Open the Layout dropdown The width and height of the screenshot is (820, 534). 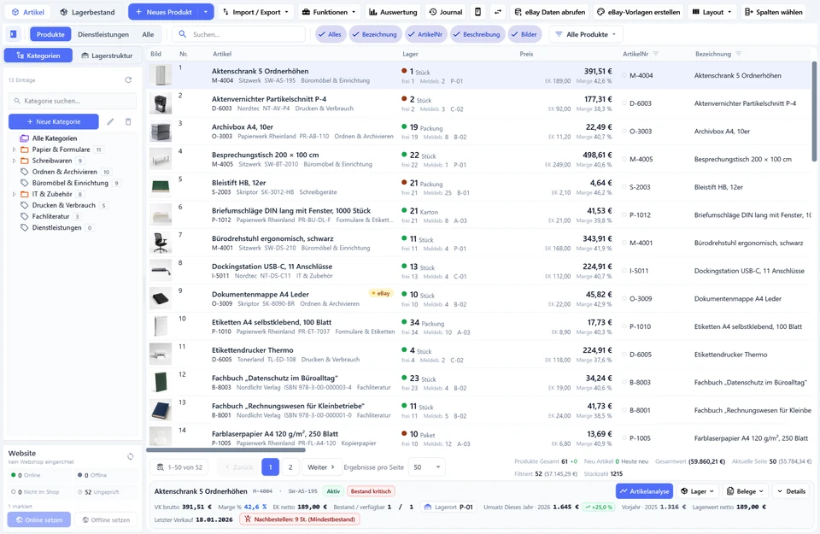click(712, 12)
